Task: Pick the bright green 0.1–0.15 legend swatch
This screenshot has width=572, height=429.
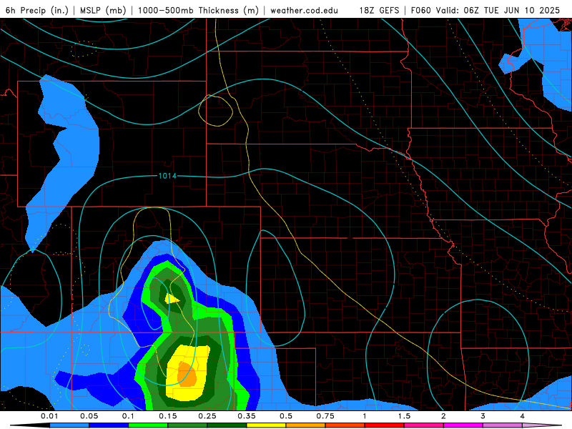Action: pyautogui.click(x=148, y=425)
